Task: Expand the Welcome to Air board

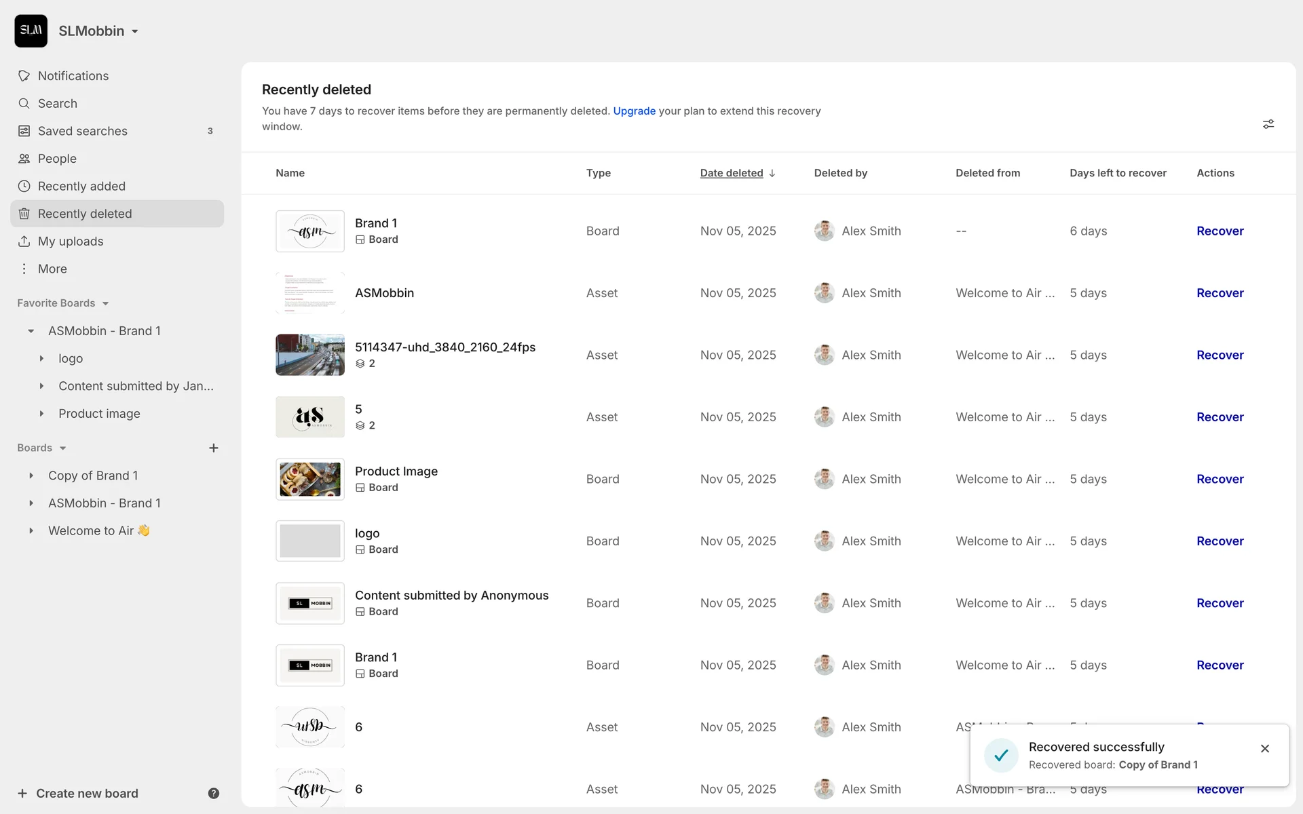Action: point(31,530)
